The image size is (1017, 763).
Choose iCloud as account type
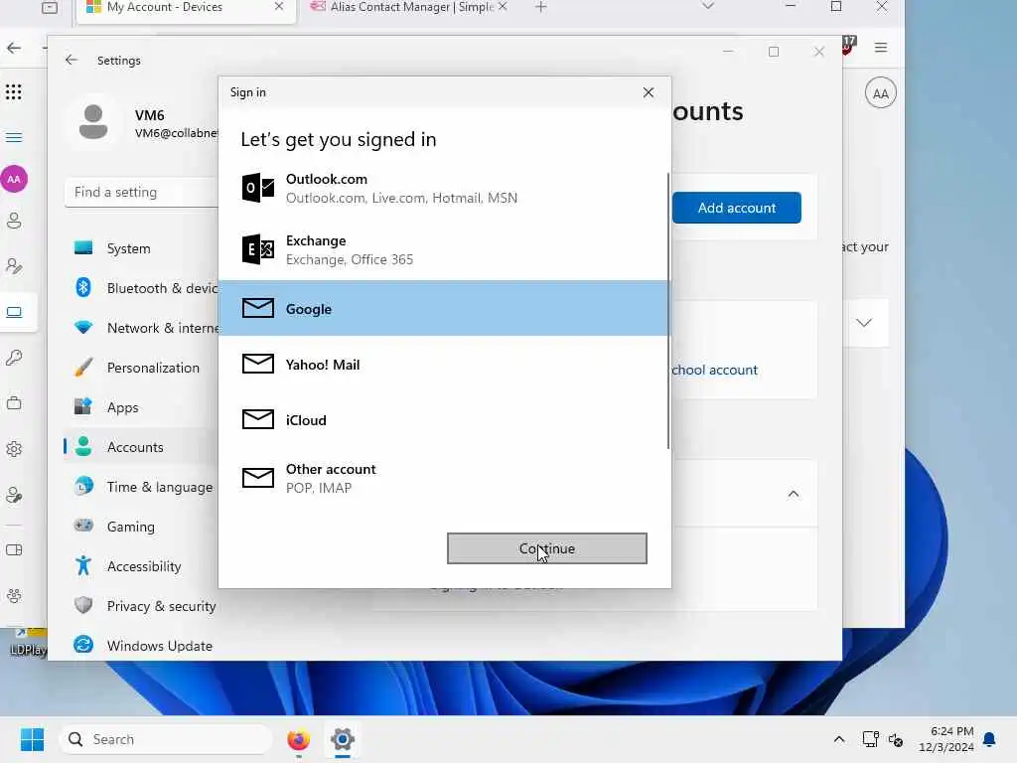point(444,420)
